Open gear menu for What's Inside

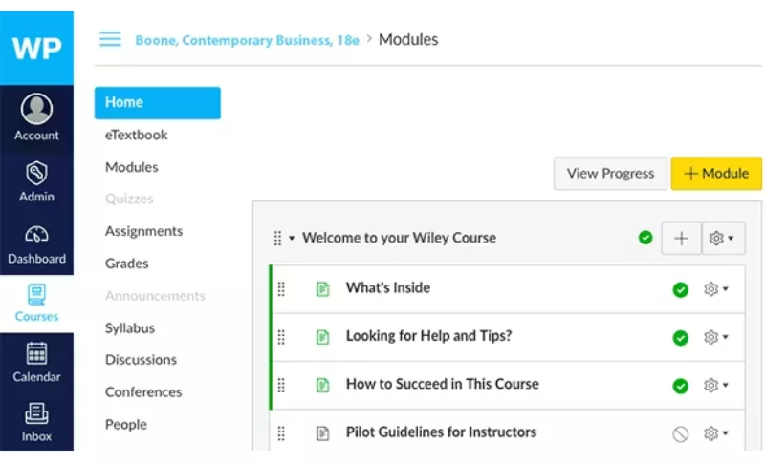click(x=715, y=289)
